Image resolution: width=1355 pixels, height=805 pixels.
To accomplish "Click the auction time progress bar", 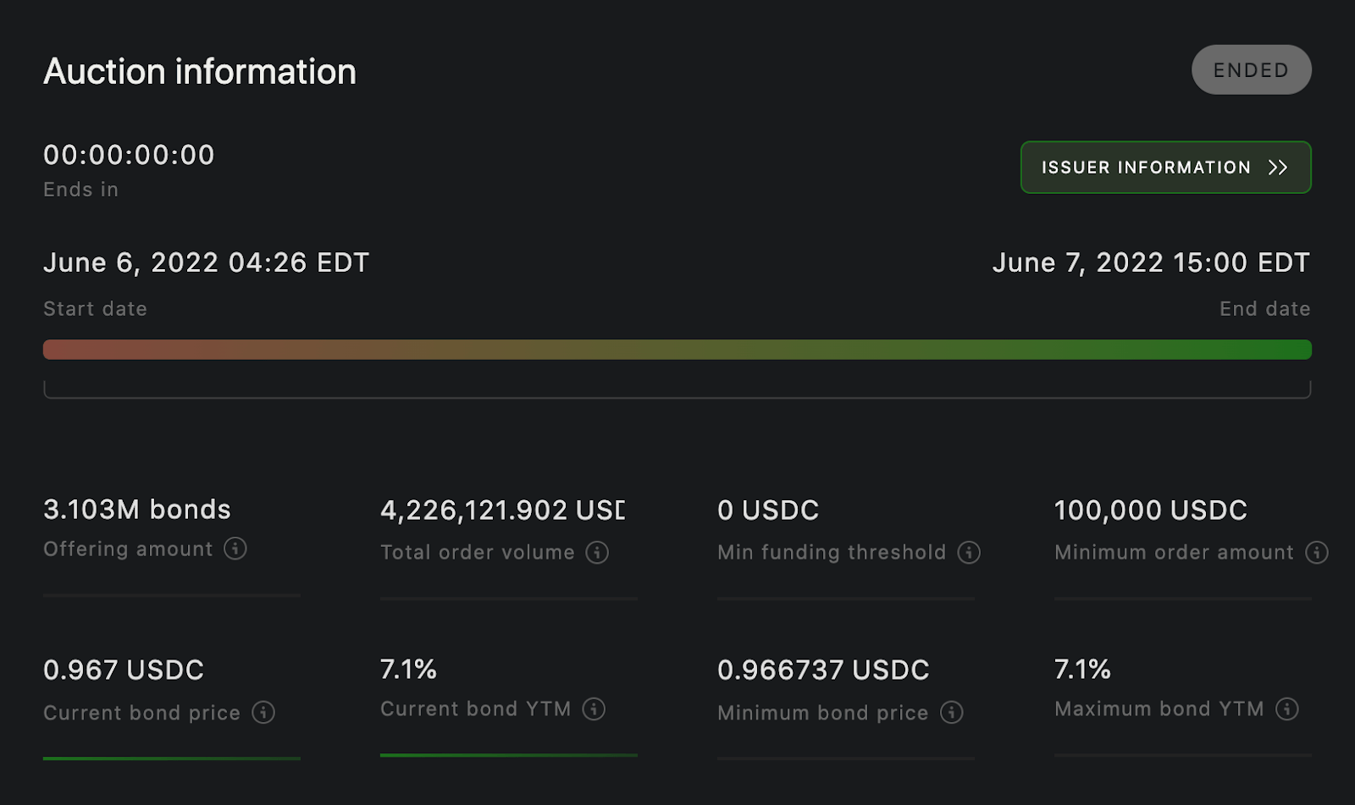I will tap(677, 350).
